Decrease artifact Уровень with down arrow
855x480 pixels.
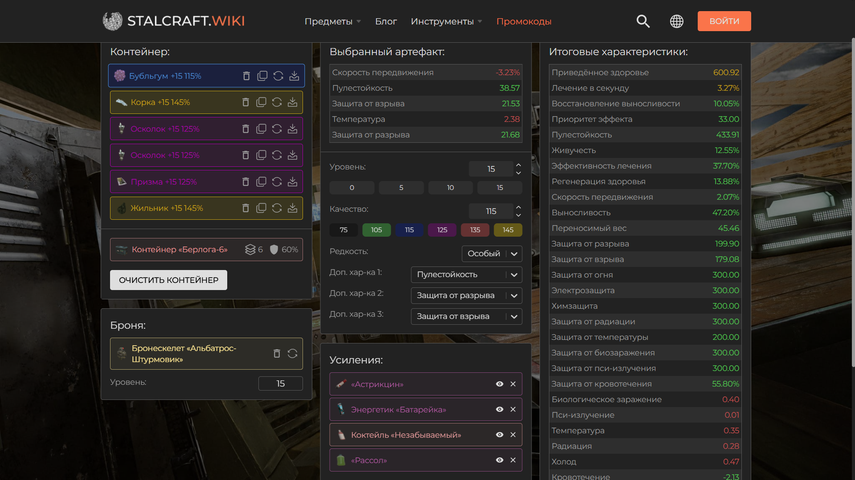[x=518, y=173]
